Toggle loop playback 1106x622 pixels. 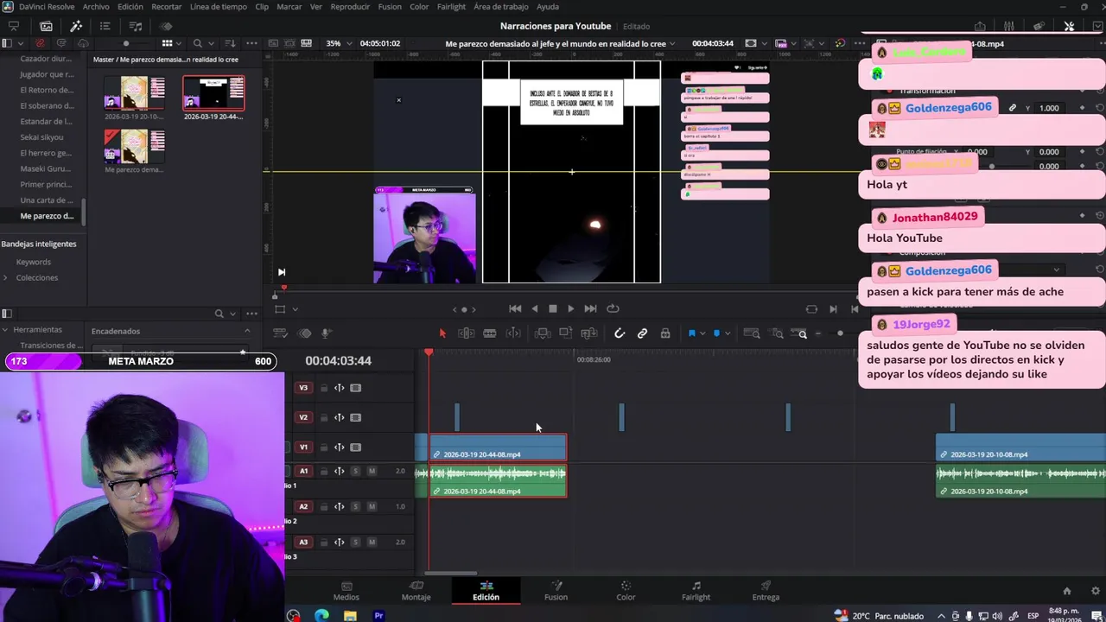click(x=613, y=308)
